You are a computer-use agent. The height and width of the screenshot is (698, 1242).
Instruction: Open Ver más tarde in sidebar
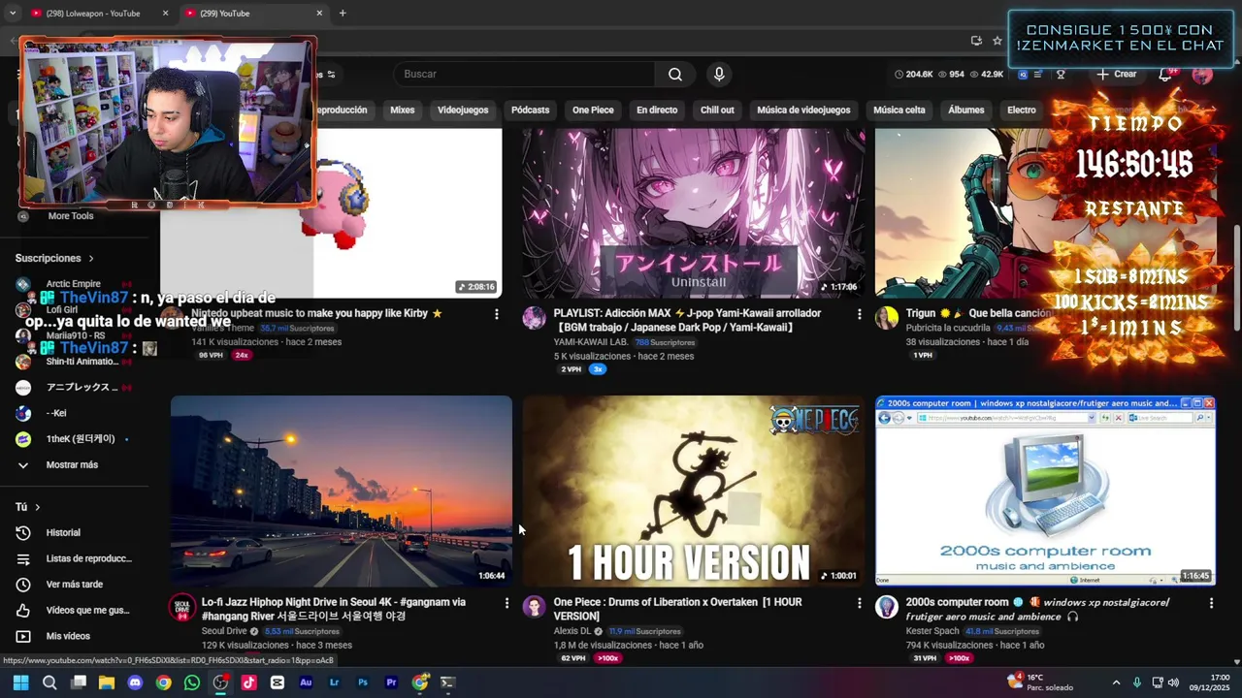pos(74,585)
